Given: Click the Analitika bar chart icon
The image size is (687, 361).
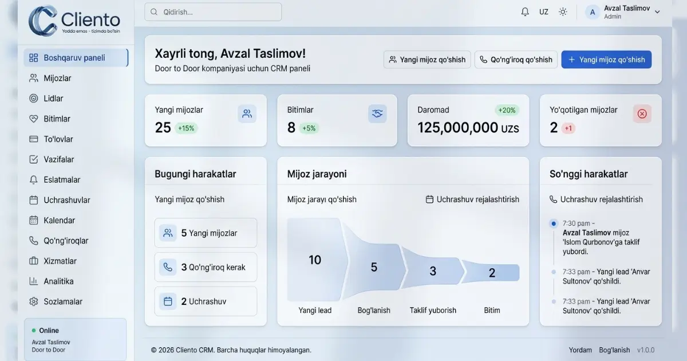Looking at the screenshot, I should coord(33,281).
